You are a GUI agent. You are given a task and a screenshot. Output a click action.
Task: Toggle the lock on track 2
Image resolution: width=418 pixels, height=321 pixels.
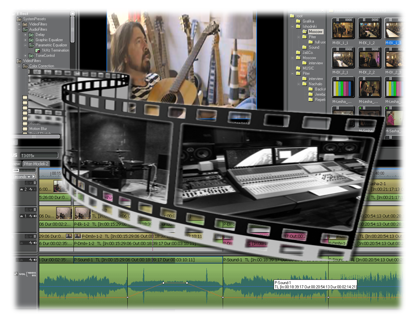(x=27, y=183)
